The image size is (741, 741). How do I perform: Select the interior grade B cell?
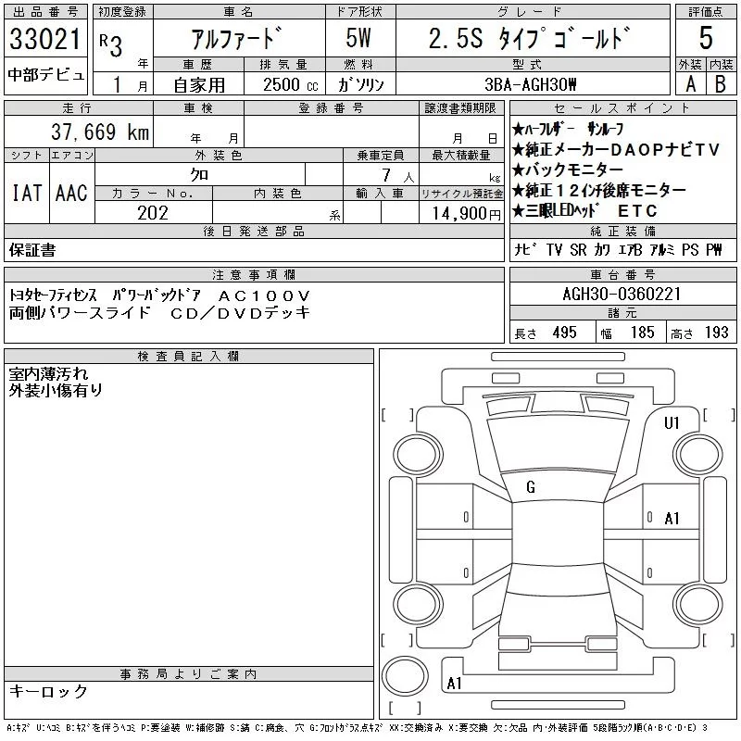pos(721,84)
